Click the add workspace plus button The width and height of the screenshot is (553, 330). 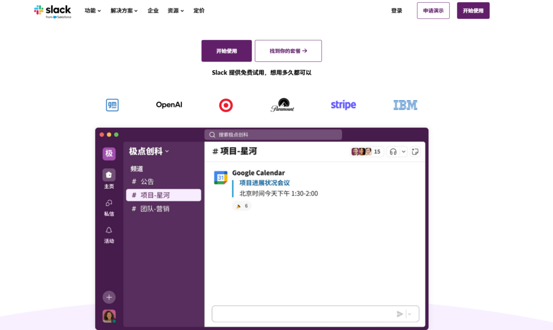point(109,297)
